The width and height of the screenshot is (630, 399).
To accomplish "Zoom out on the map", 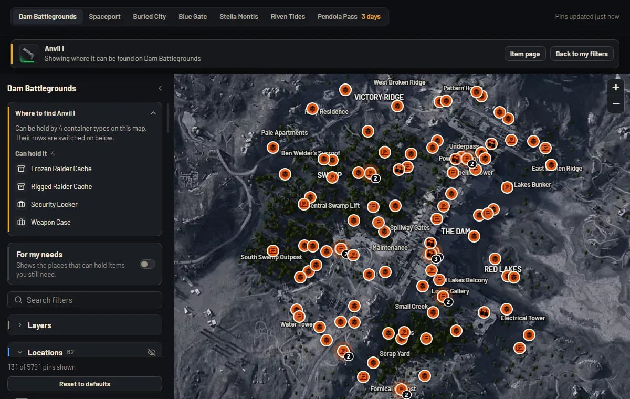I will (x=616, y=104).
